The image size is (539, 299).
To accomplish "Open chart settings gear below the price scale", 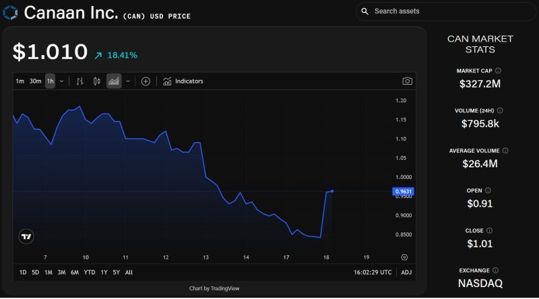I will (404, 257).
